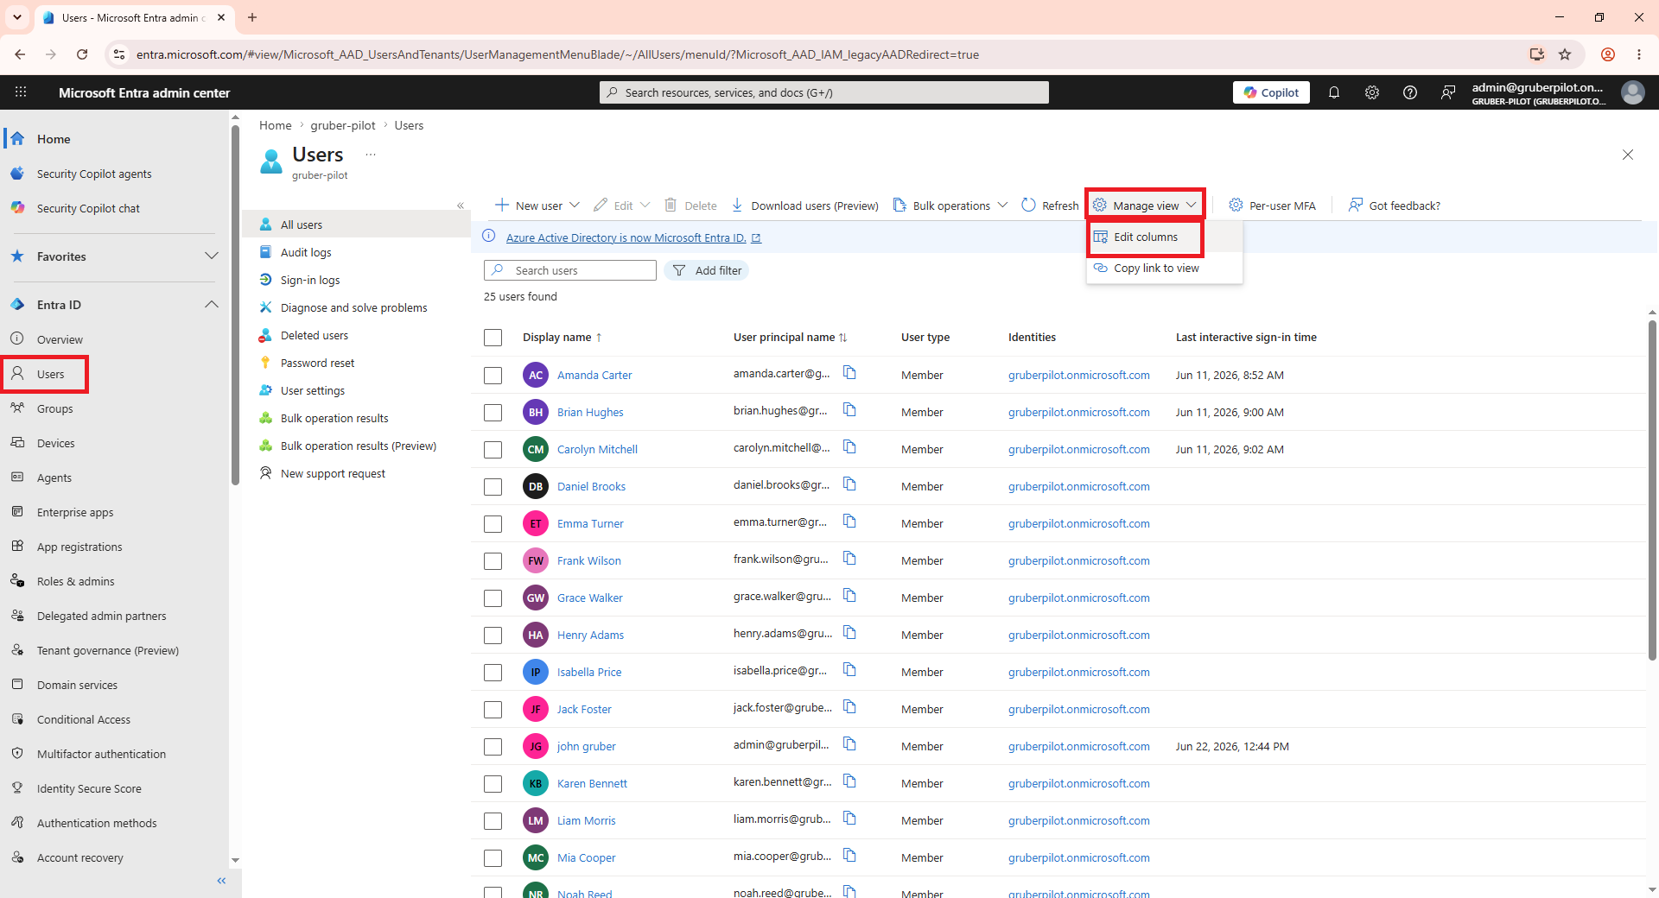Image resolution: width=1659 pixels, height=898 pixels.
Task: Click the user list vertical scrollbar
Action: pyautogui.click(x=1652, y=490)
